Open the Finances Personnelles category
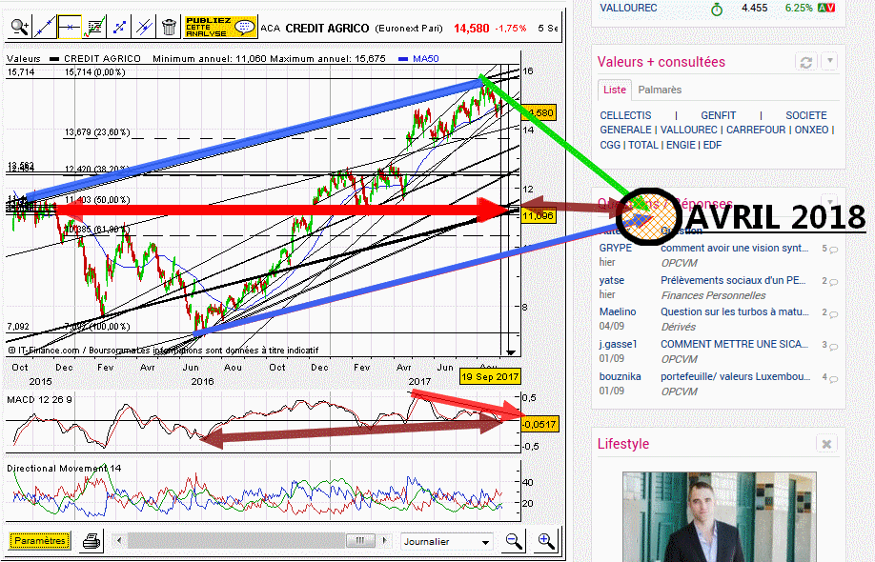Viewport: 875px width, 562px height. click(x=713, y=295)
